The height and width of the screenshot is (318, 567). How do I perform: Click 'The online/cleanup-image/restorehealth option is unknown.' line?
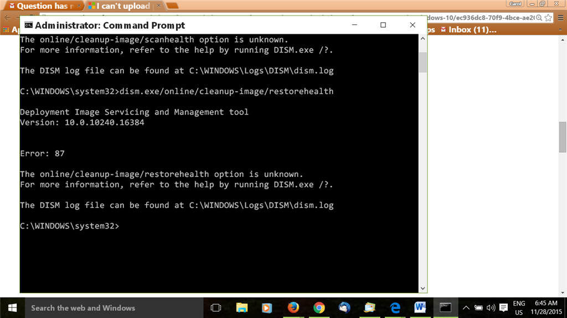(x=161, y=174)
